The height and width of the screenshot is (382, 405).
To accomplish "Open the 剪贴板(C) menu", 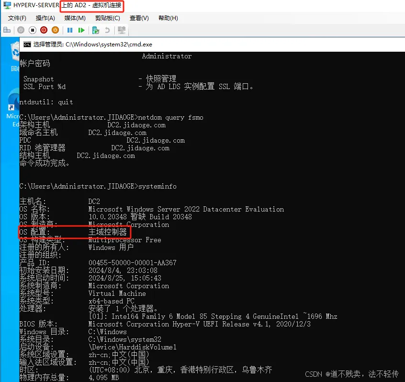I will (107, 18).
